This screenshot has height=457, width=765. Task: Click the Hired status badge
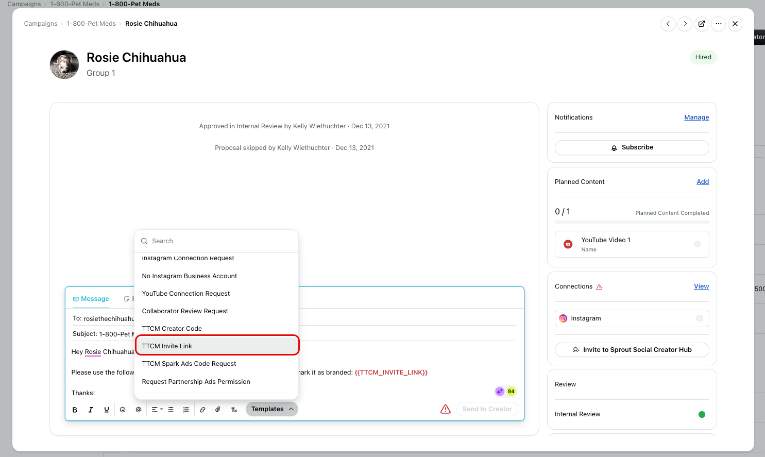pos(703,57)
